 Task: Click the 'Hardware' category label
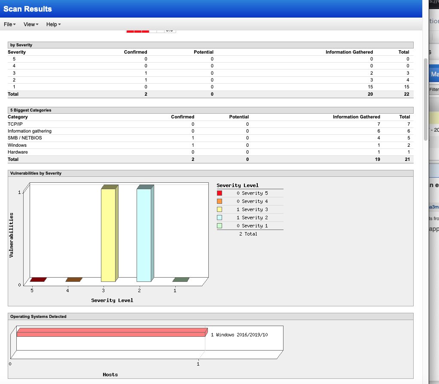click(x=18, y=152)
